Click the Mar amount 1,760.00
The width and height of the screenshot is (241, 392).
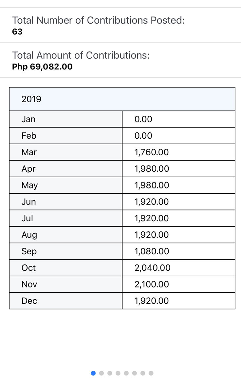152,152
